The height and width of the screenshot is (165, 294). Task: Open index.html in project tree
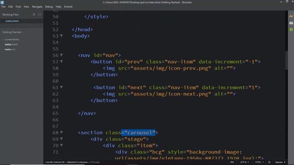[11, 44]
